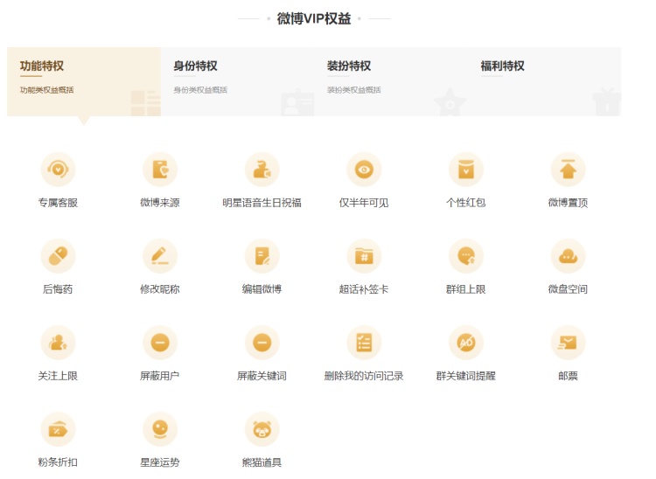
Task: Click the 微博来源 icon
Action: pos(160,170)
